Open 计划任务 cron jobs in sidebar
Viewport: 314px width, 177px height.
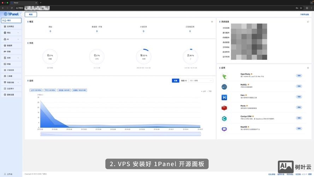click(x=11, y=70)
